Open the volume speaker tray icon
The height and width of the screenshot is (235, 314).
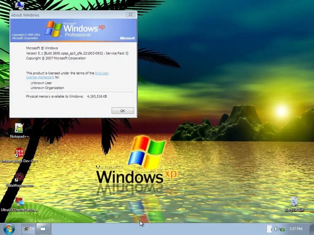276,229
